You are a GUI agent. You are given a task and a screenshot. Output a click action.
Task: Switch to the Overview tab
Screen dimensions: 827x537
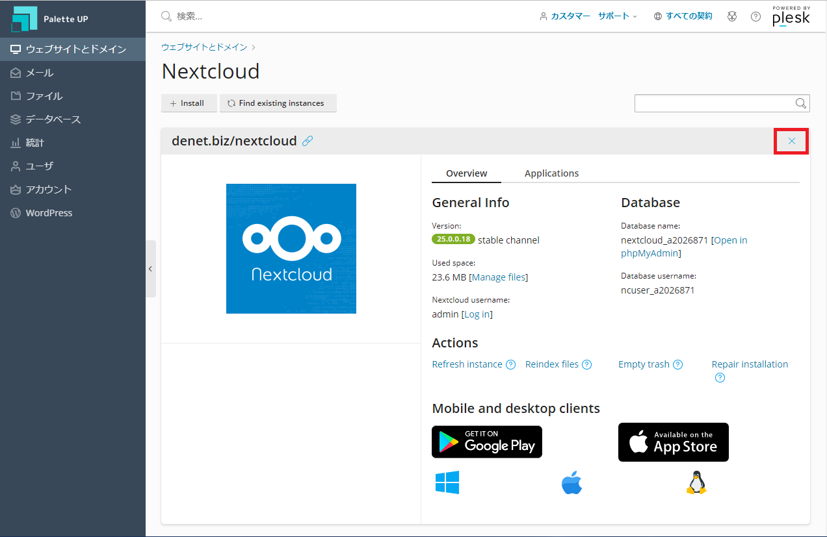(466, 173)
